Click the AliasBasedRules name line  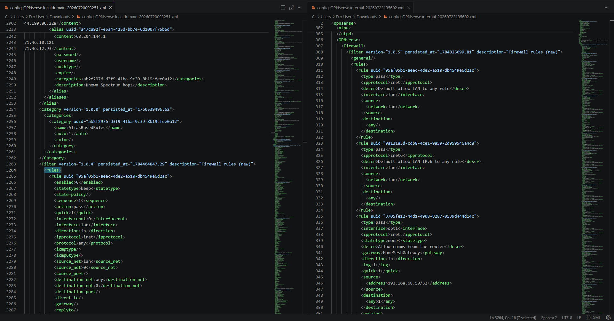(88, 128)
